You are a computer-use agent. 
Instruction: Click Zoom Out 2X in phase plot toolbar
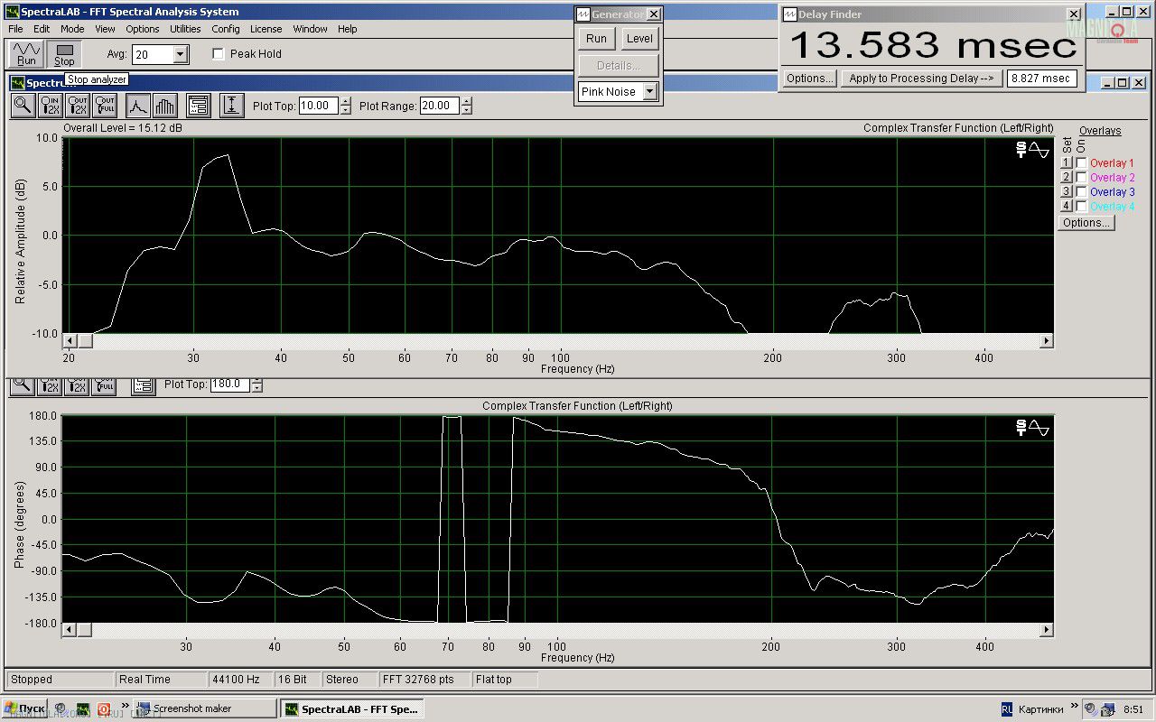coord(77,386)
